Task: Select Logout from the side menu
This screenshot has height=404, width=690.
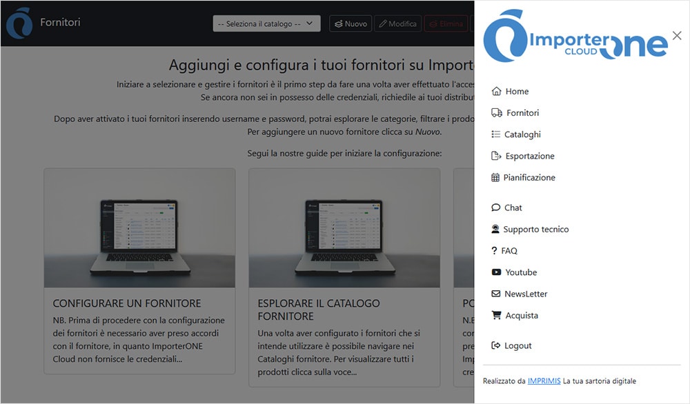Action: pyautogui.click(x=517, y=345)
